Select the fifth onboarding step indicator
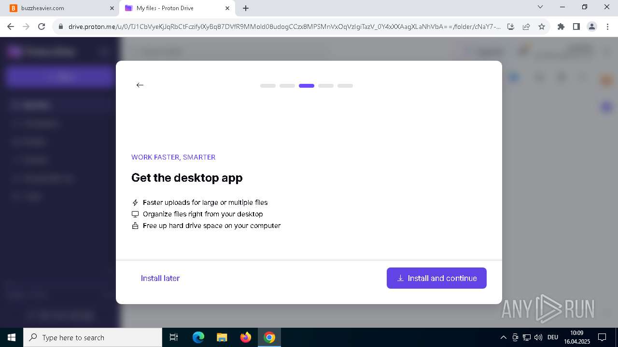Screen dimensions: 618x347 click(x=345, y=86)
